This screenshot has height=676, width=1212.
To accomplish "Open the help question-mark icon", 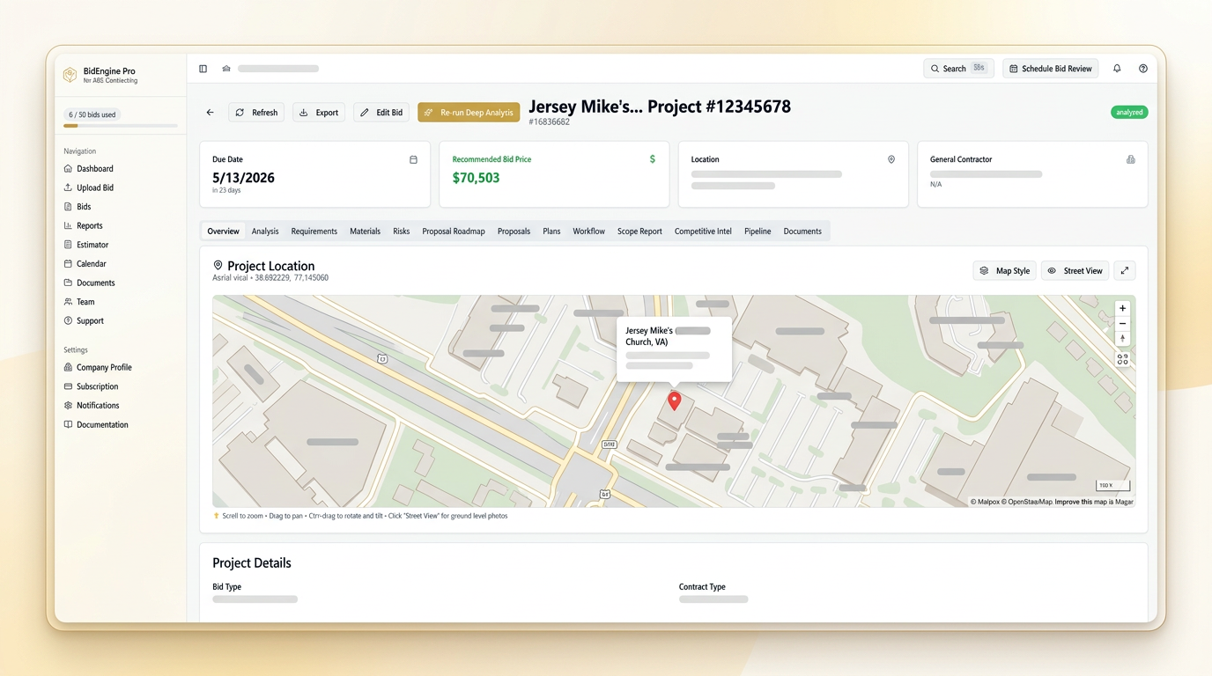I will 1143,69.
